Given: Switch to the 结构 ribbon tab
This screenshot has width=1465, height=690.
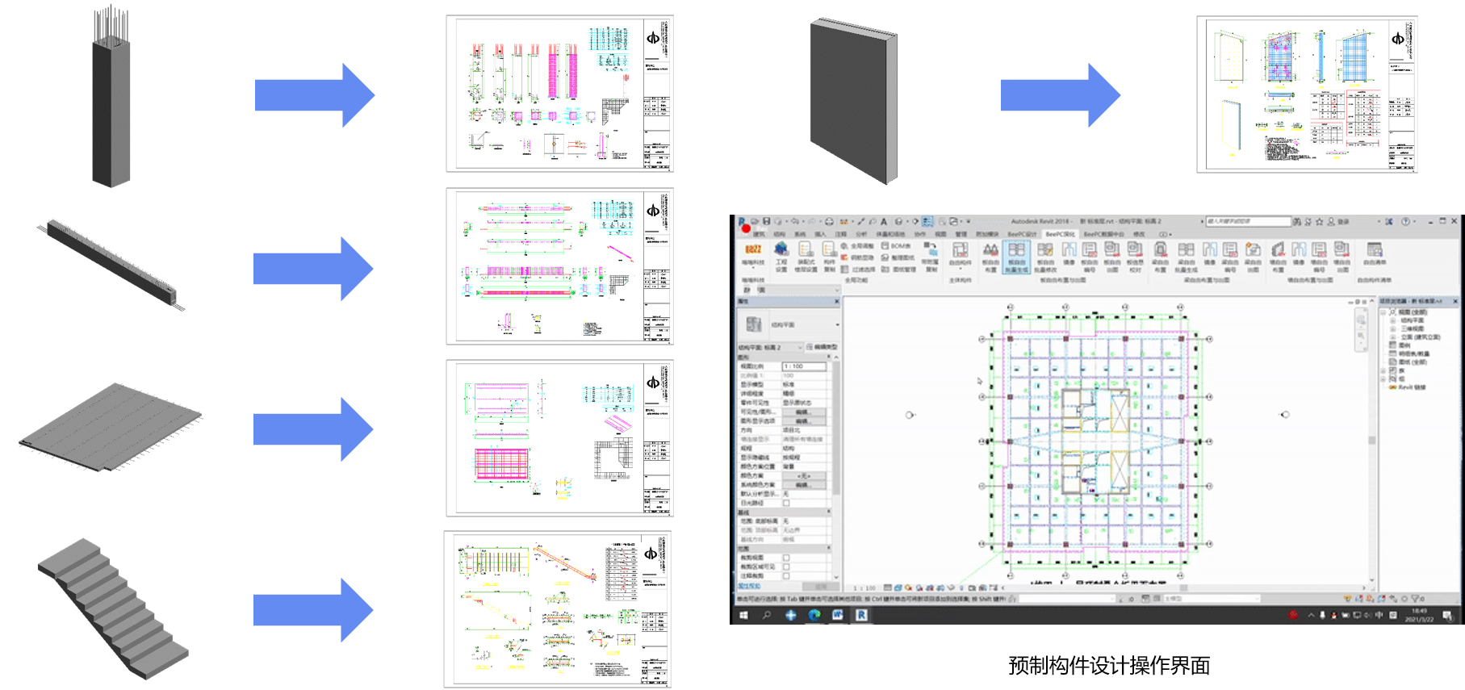Looking at the screenshot, I should (x=779, y=234).
